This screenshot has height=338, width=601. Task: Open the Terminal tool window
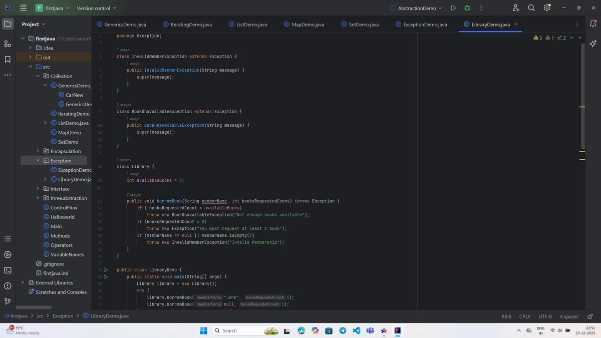pos(8,270)
